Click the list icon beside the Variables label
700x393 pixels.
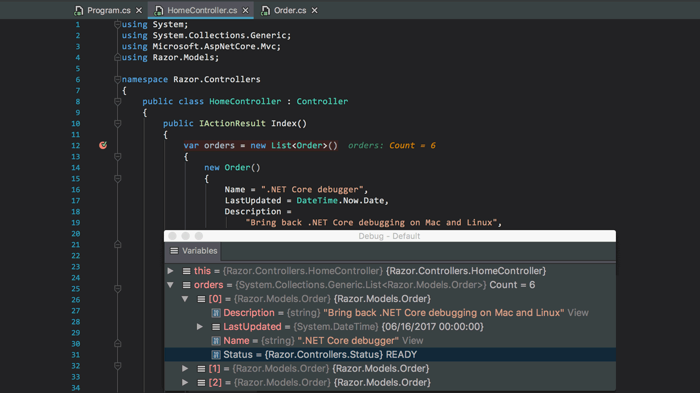(x=174, y=251)
